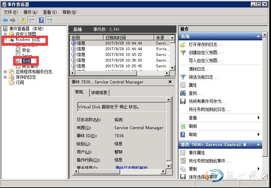Open the 事件日志联机帮助 link

[x=131, y=168]
